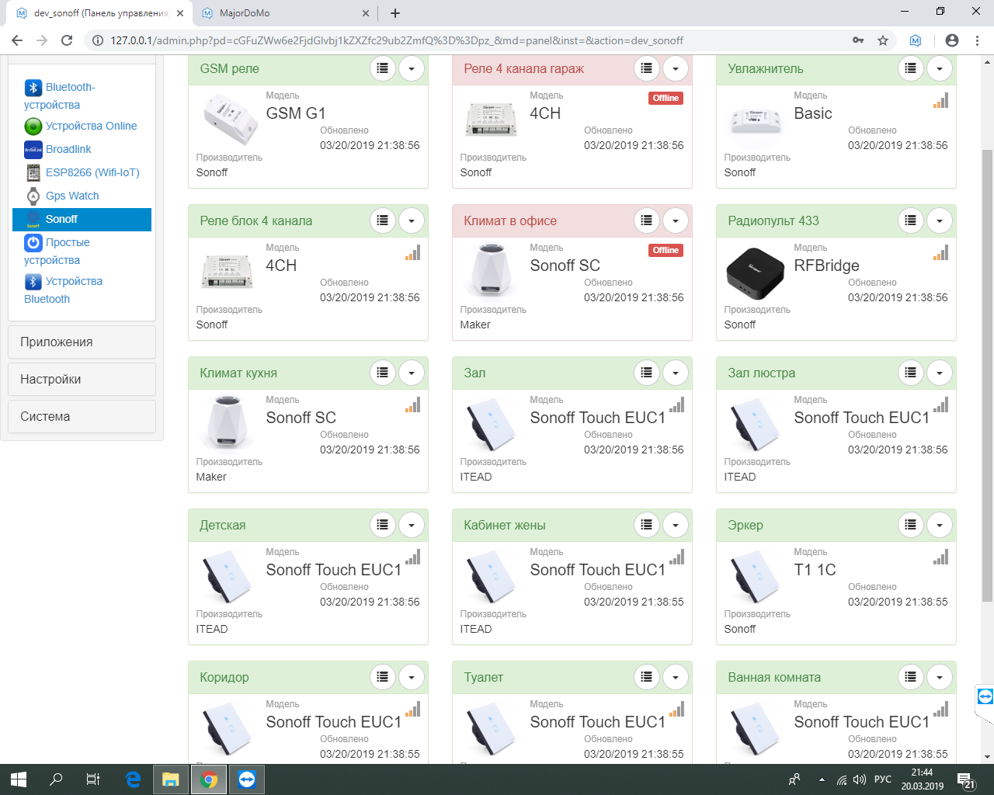
Task: Open list menu for Туалет card
Action: tap(646, 677)
